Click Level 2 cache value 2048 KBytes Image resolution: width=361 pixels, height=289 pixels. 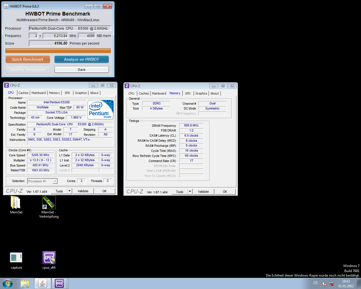pos(85,165)
